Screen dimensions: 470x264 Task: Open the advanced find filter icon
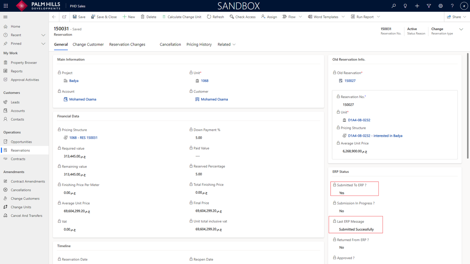pyautogui.click(x=429, y=6)
